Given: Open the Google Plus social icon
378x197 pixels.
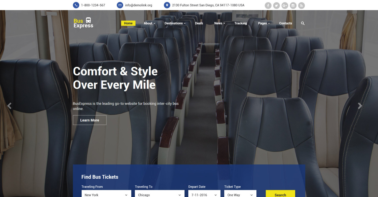Looking at the screenshot, I should coord(285,6).
